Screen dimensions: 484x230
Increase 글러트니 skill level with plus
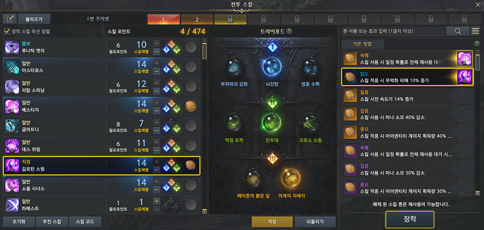coord(156,122)
